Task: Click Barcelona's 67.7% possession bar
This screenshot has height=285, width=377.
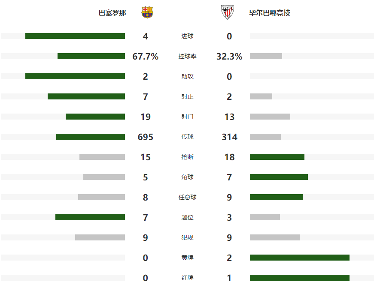Action: (91, 56)
